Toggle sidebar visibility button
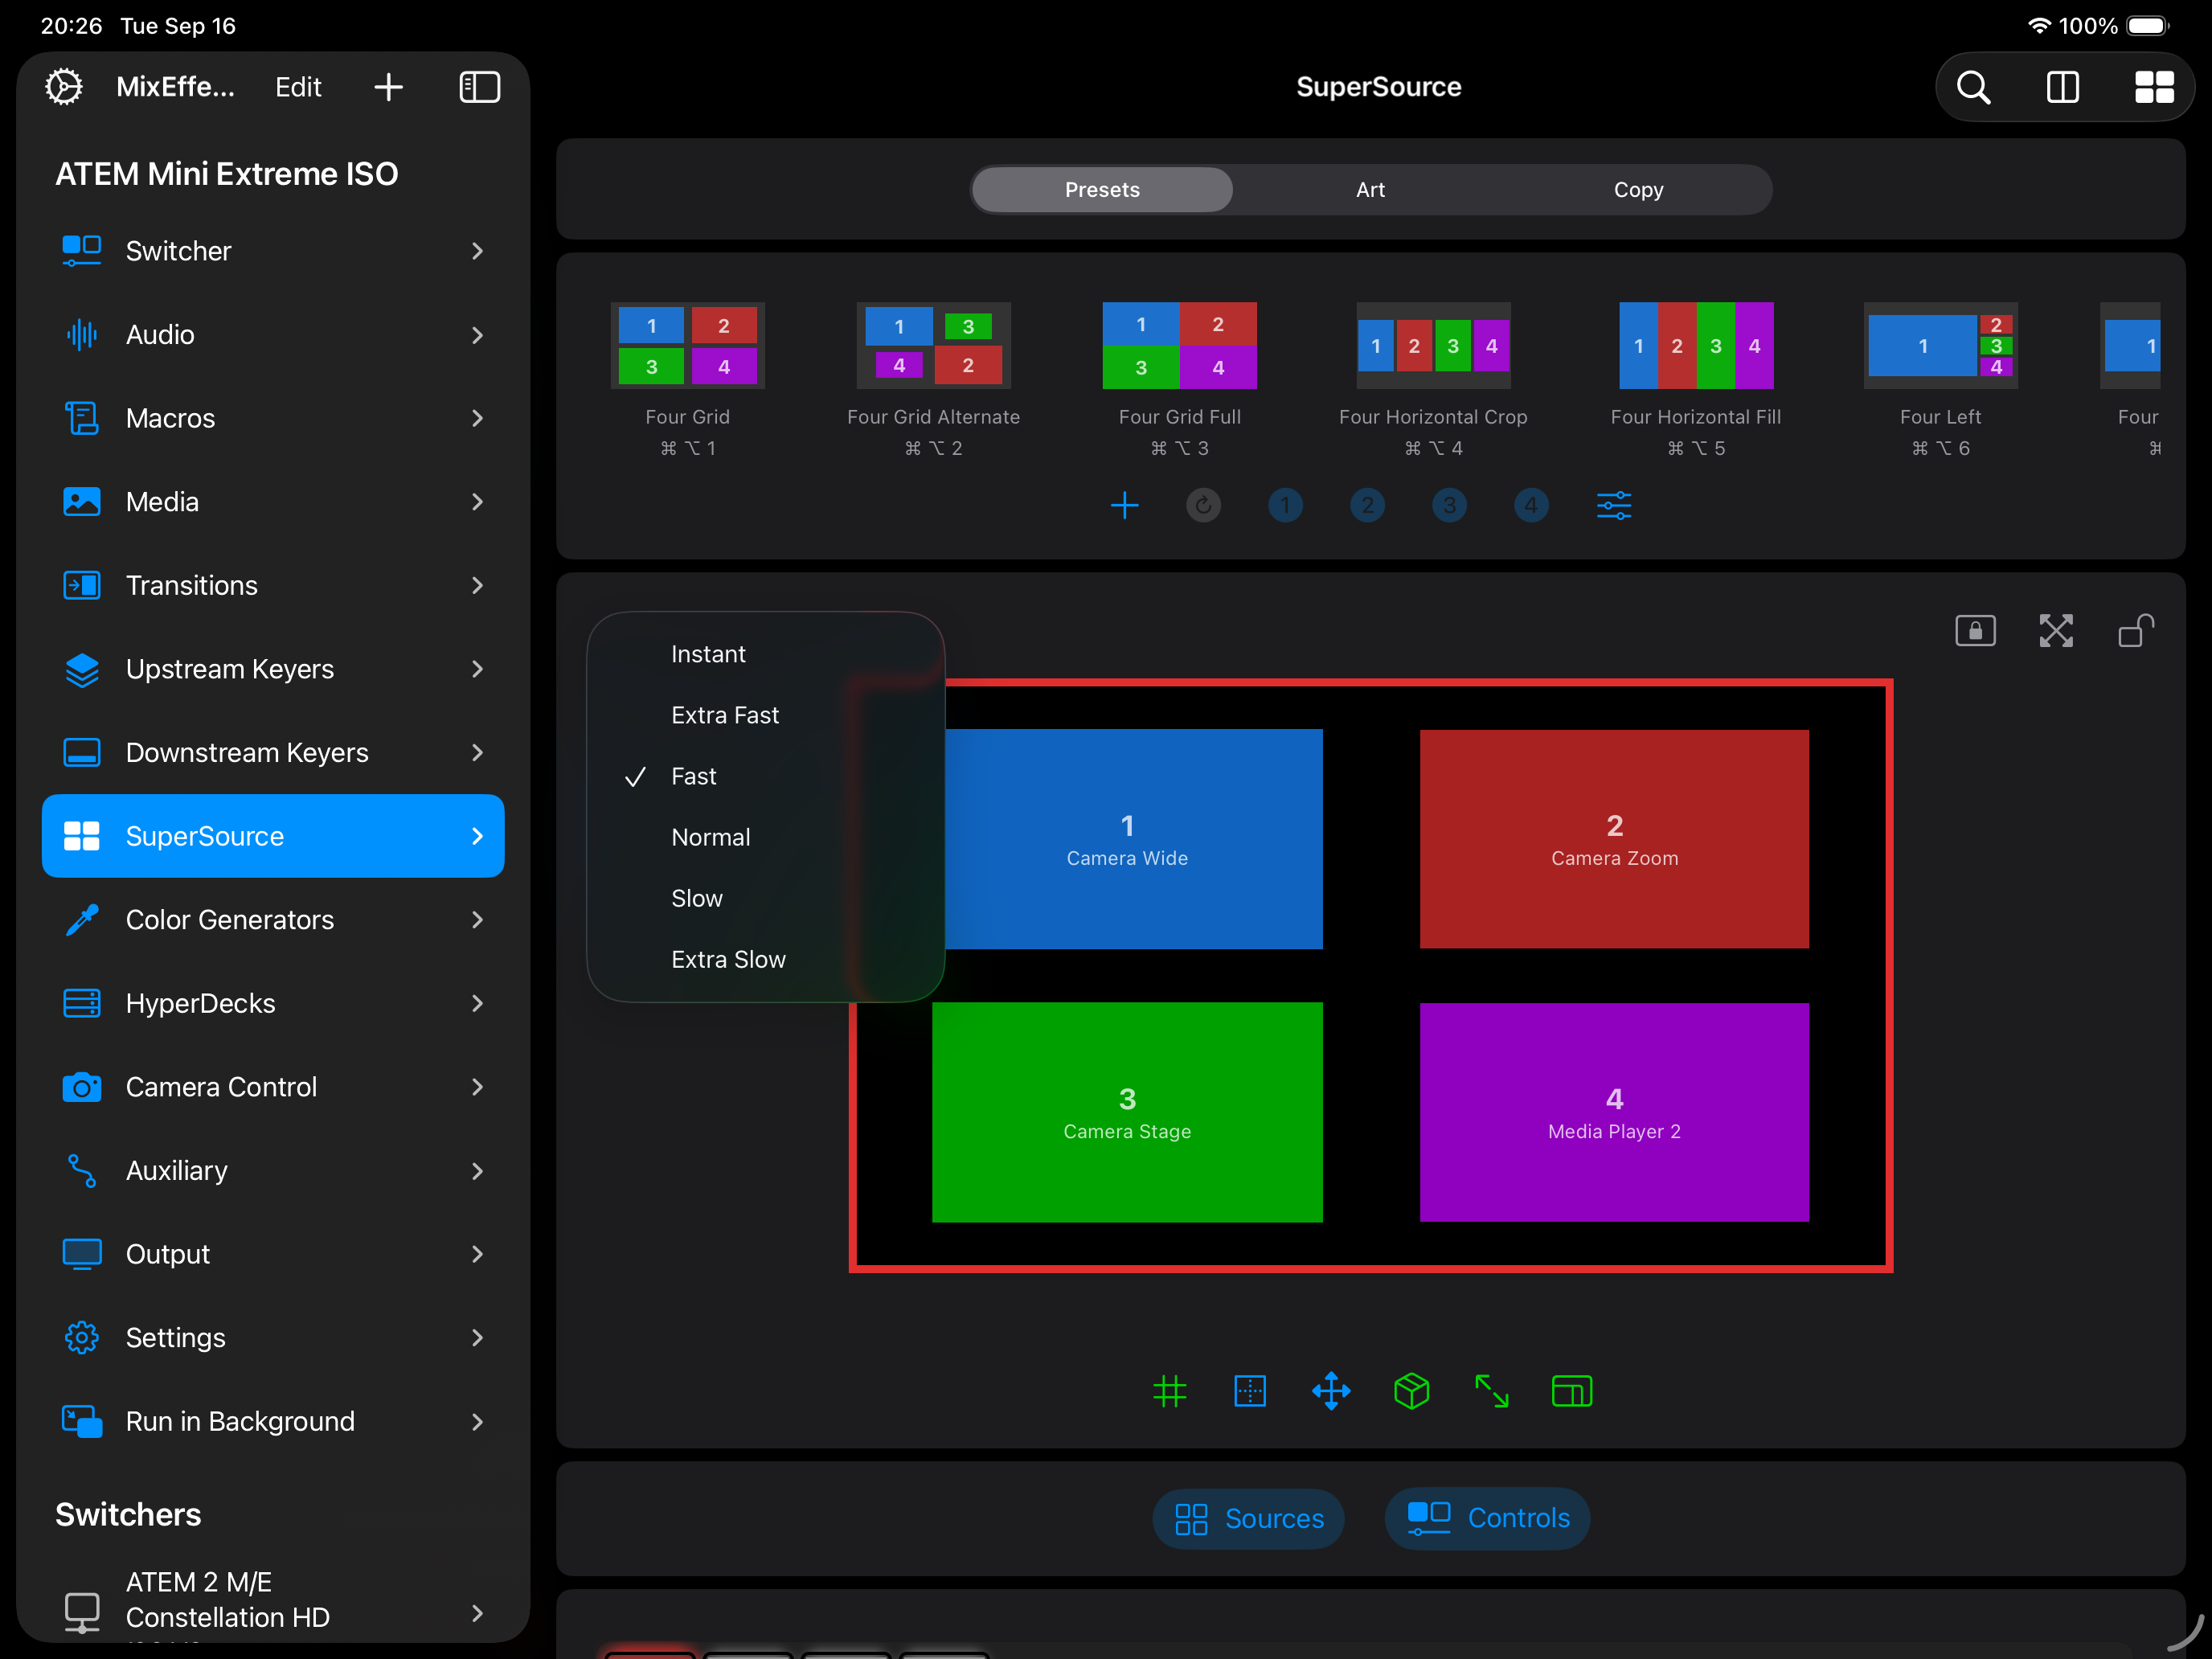 pos(479,87)
